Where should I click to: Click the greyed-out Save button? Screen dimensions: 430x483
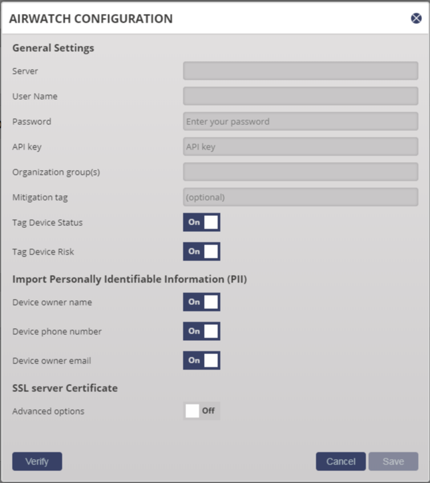point(393,462)
